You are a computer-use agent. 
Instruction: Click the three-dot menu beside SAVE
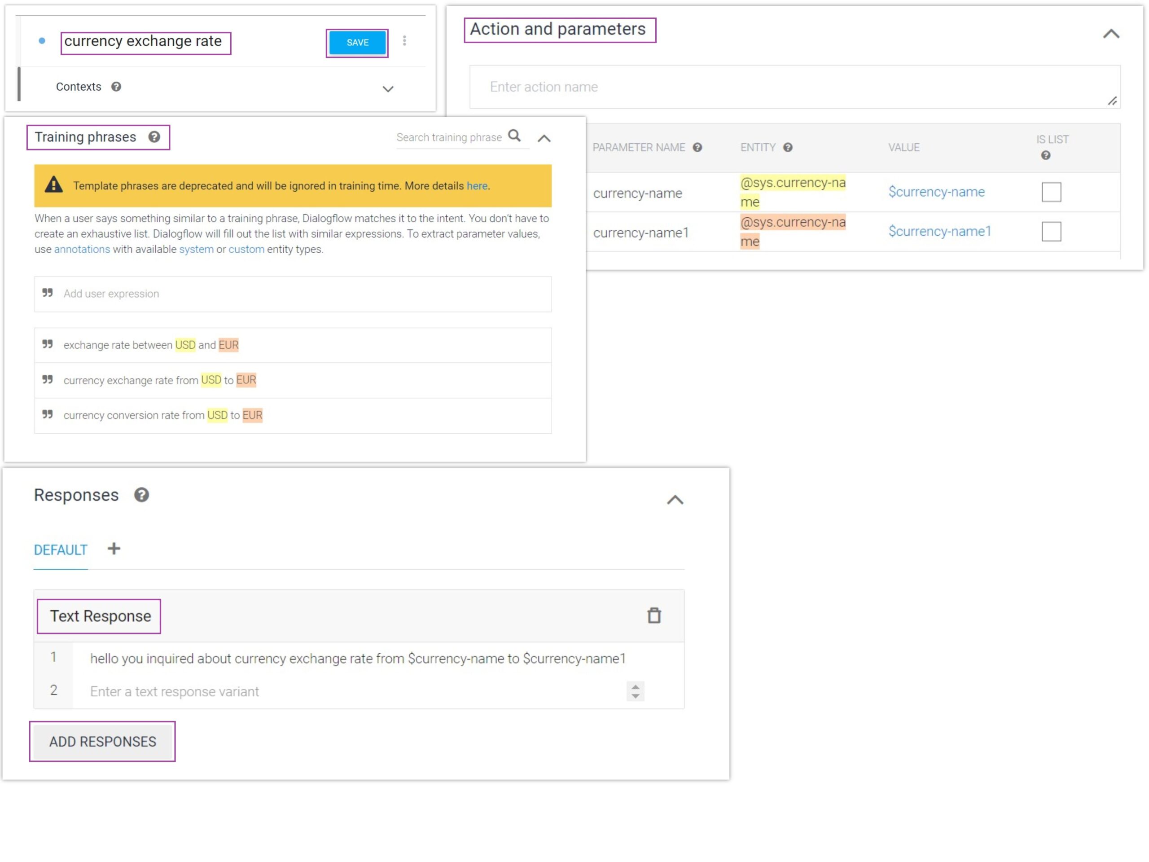(404, 40)
